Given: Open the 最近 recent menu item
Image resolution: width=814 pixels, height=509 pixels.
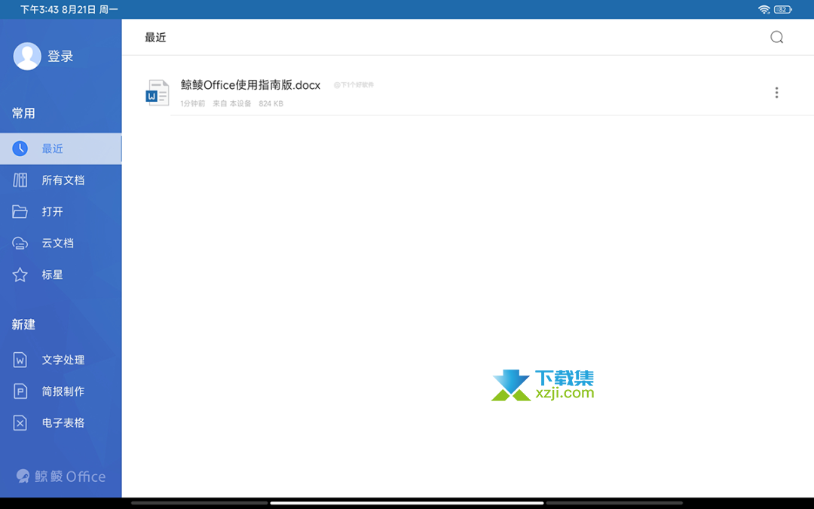Looking at the screenshot, I should [x=61, y=149].
